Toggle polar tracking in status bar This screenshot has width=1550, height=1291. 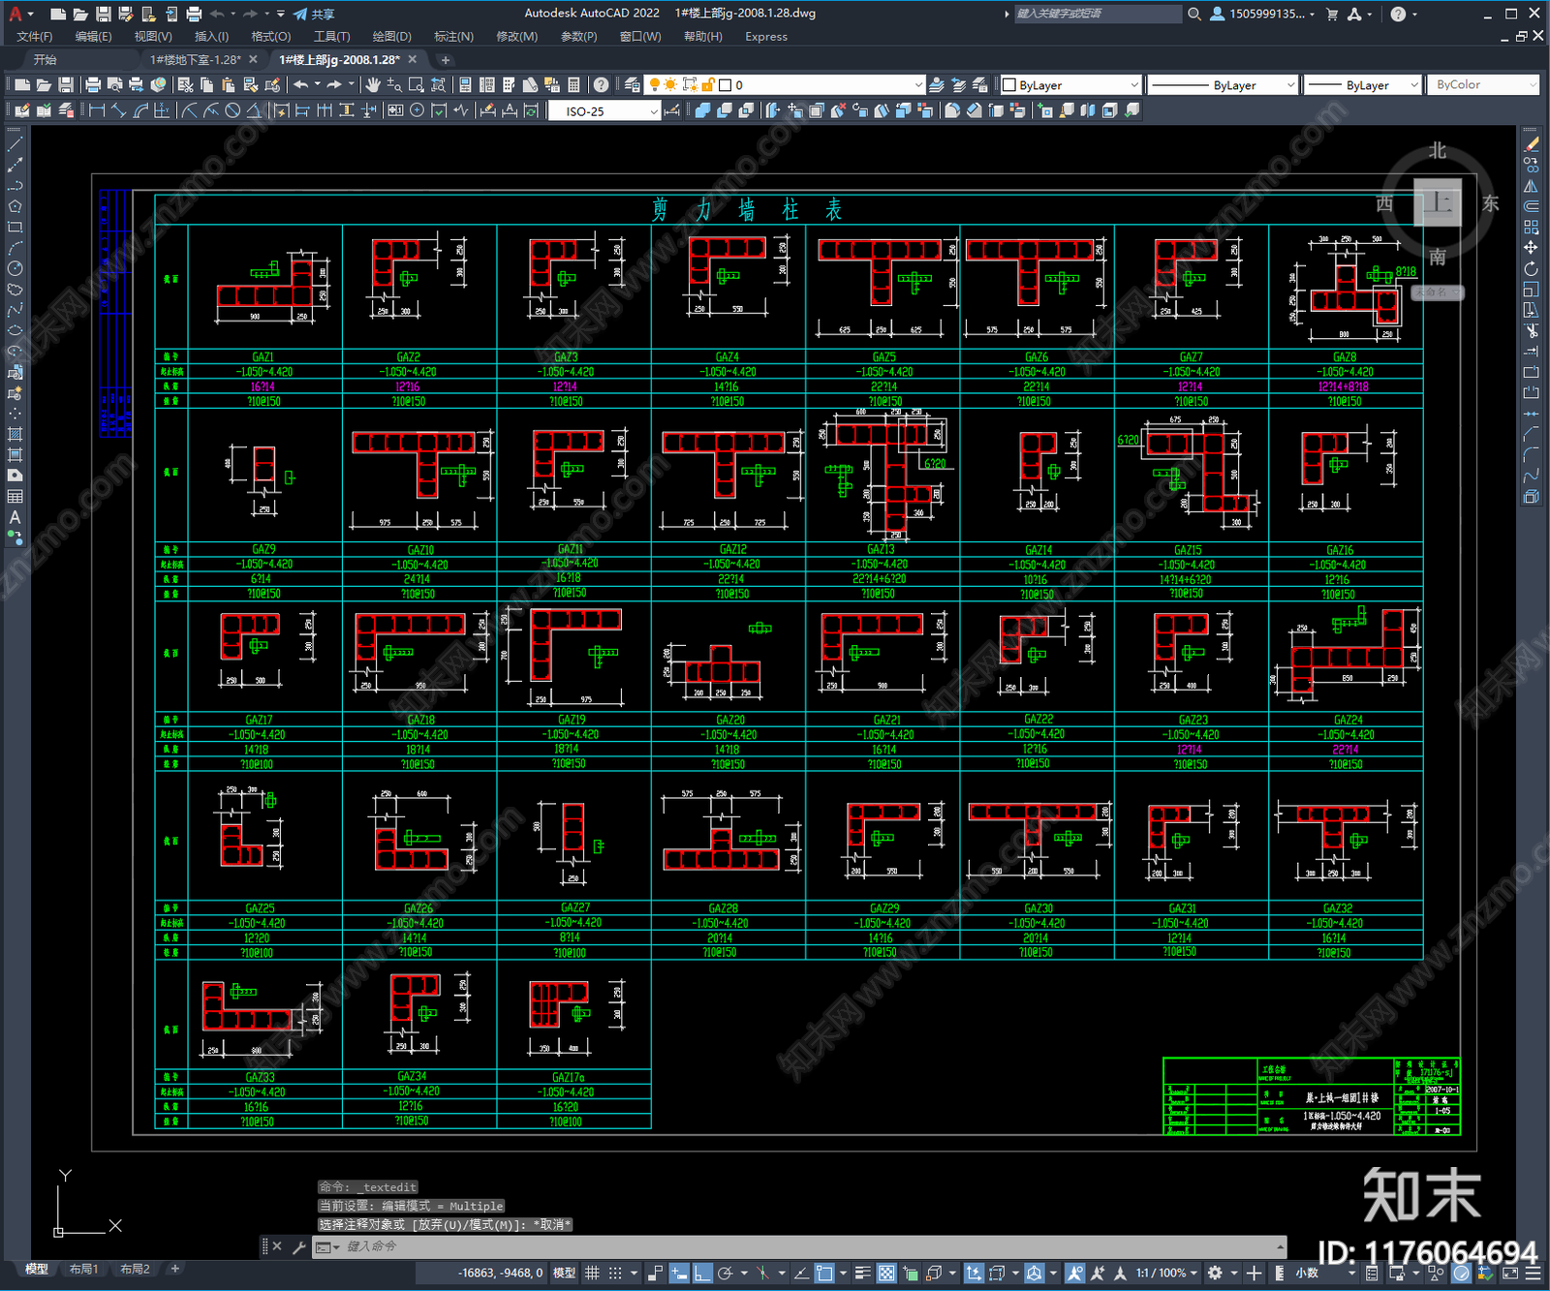tap(725, 1273)
